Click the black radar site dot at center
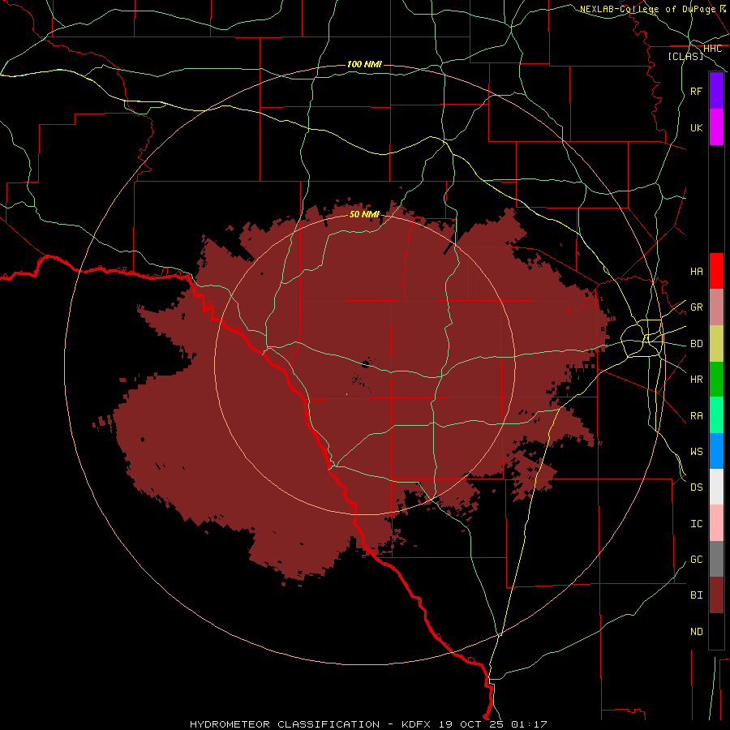 pos(366,364)
